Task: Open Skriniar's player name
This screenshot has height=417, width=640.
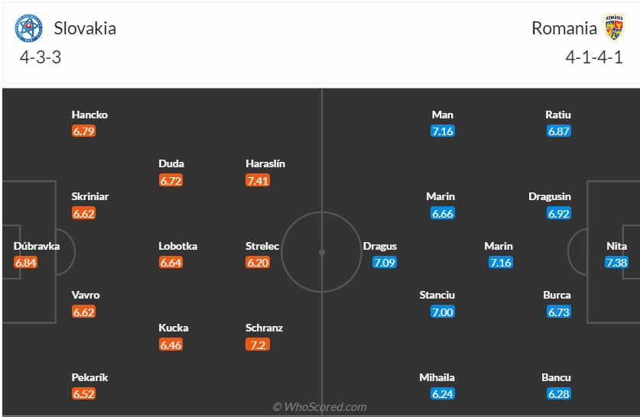Action: (90, 196)
